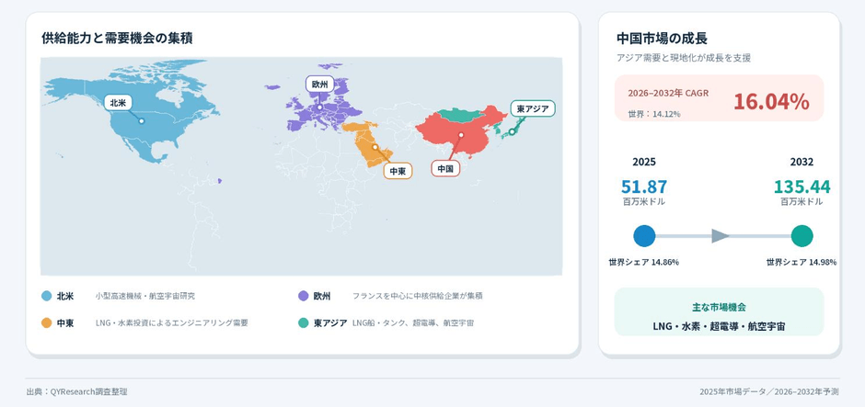Screen dimensions: 865x407
Task: Click the 北米 map label
Action: click(118, 102)
